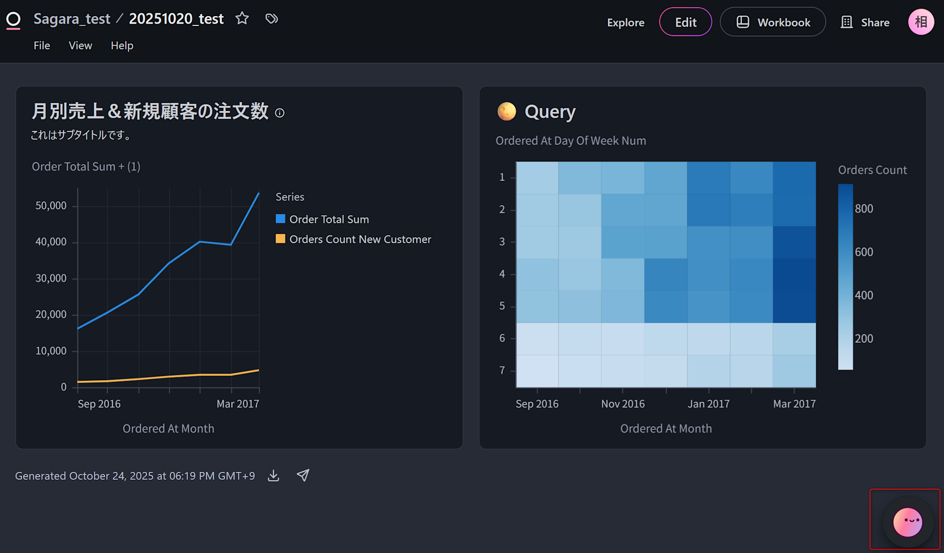
Task: Open the File menu
Action: tap(42, 46)
